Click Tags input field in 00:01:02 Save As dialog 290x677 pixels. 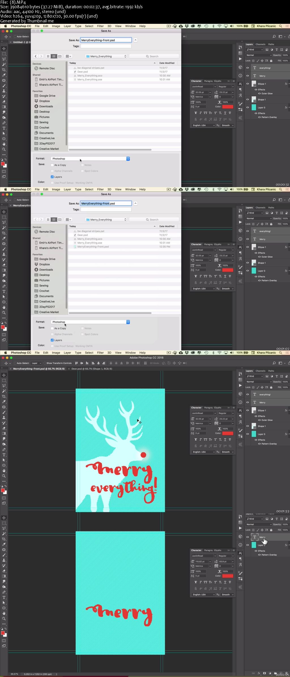[106, 210]
